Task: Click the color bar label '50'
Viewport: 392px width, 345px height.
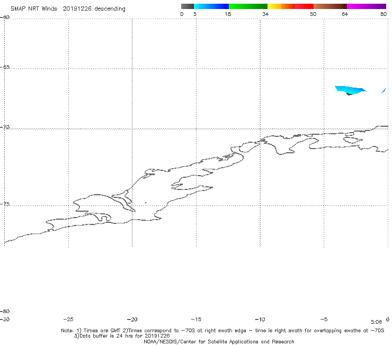Action: coord(313,14)
